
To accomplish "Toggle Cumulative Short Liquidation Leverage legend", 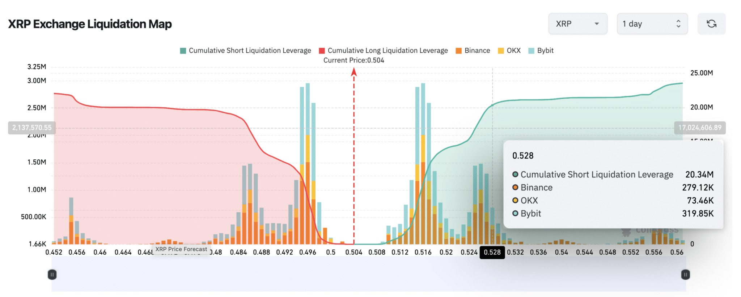I will (246, 51).
